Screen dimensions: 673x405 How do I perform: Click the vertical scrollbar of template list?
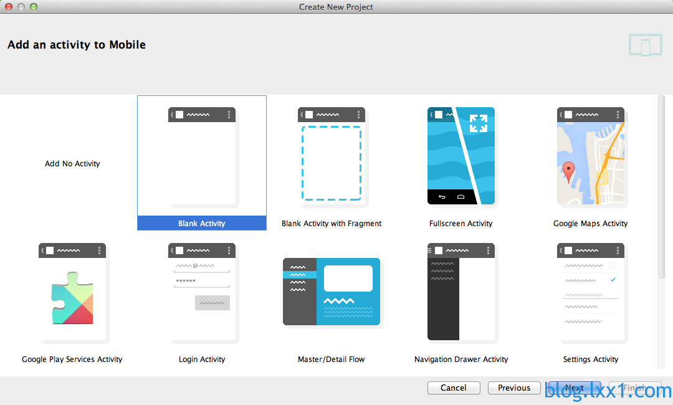(661, 187)
